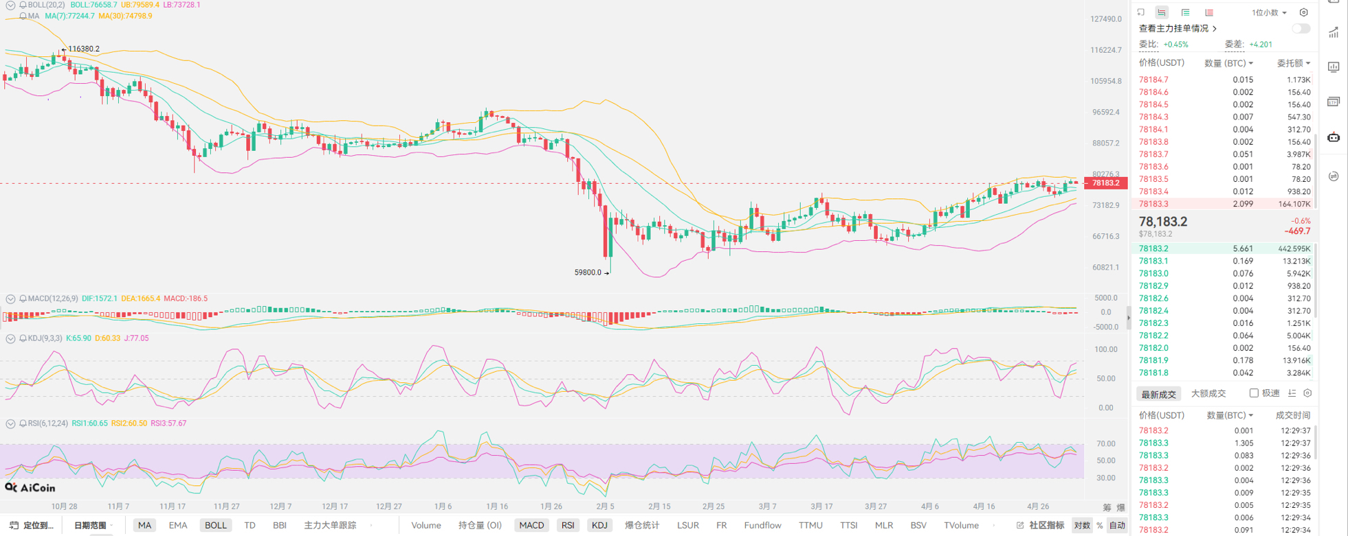Image resolution: width=1348 pixels, height=536 pixels.
Task: Click trades list filter icon beside 极速
Action: click(x=1292, y=393)
